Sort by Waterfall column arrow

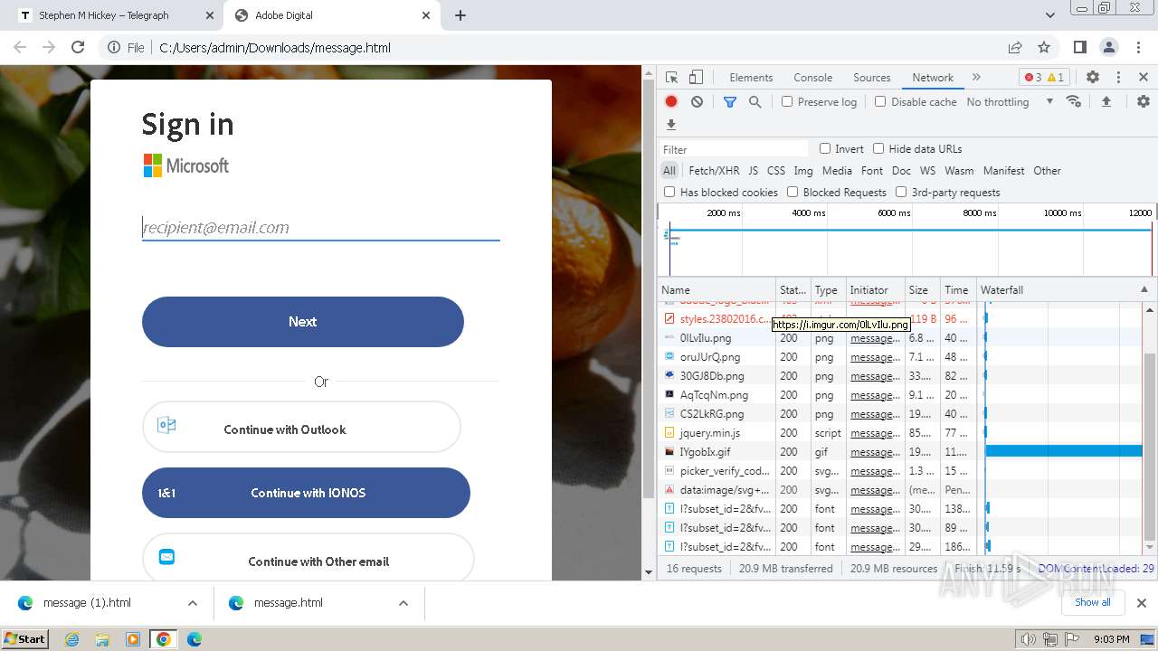[x=1144, y=289]
